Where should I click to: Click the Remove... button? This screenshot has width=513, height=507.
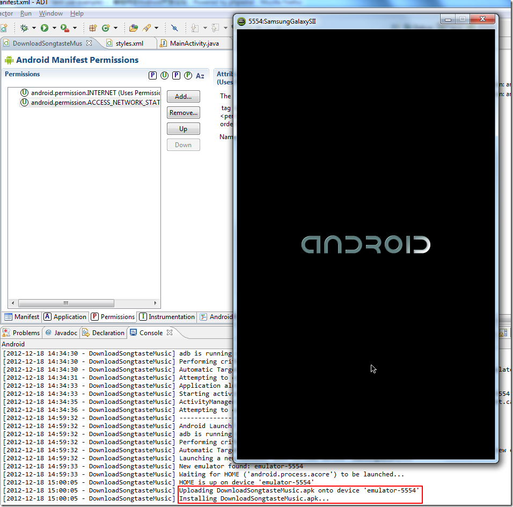pyautogui.click(x=183, y=113)
